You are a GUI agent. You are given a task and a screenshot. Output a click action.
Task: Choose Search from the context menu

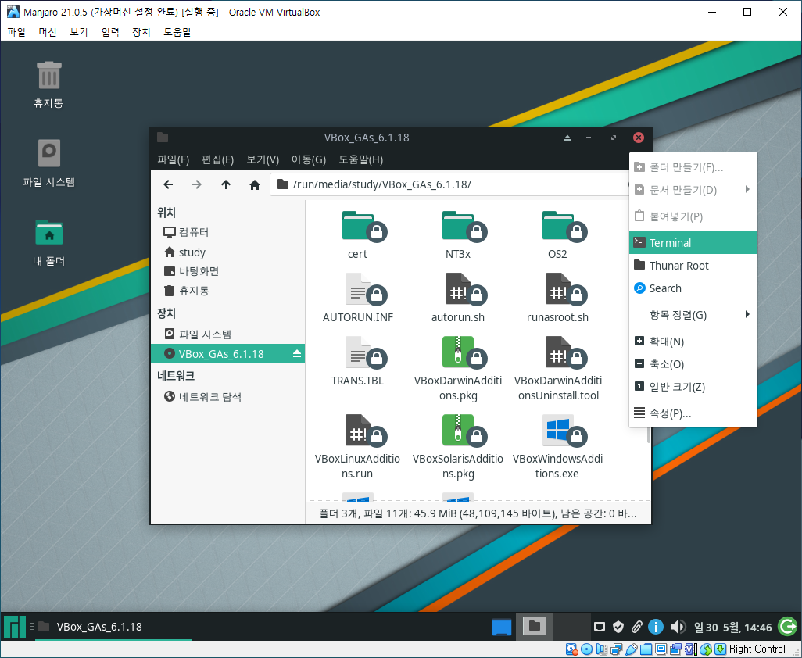click(x=693, y=288)
